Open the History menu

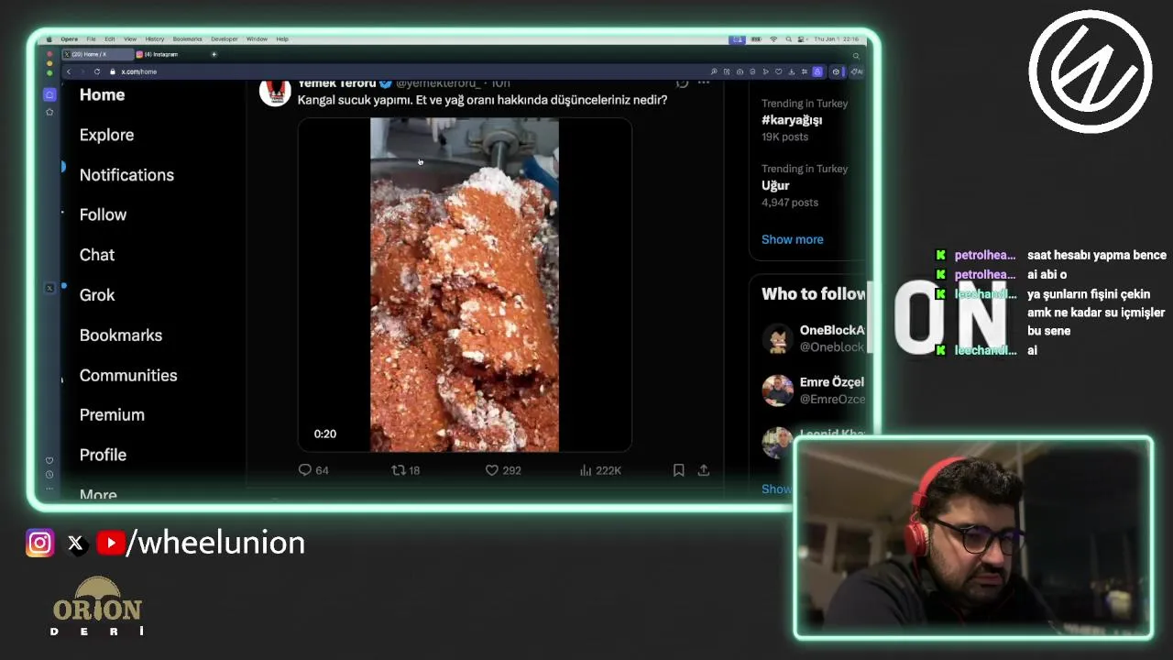click(155, 39)
